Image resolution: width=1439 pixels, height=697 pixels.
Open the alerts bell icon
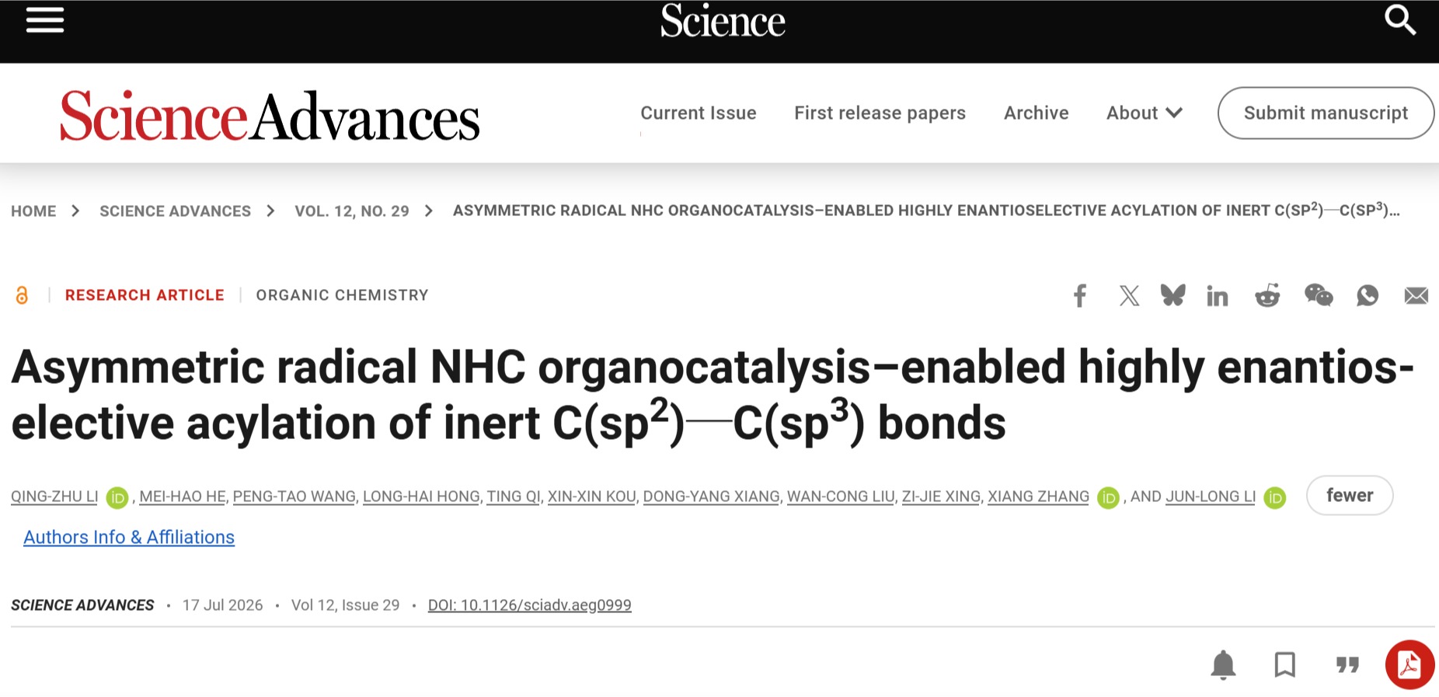click(1223, 665)
